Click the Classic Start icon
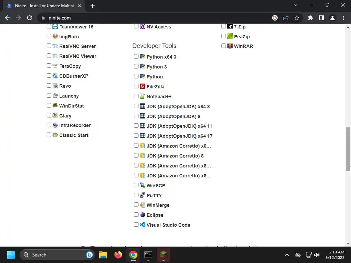The width and height of the screenshot is (351, 263). click(x=55, y=135)
